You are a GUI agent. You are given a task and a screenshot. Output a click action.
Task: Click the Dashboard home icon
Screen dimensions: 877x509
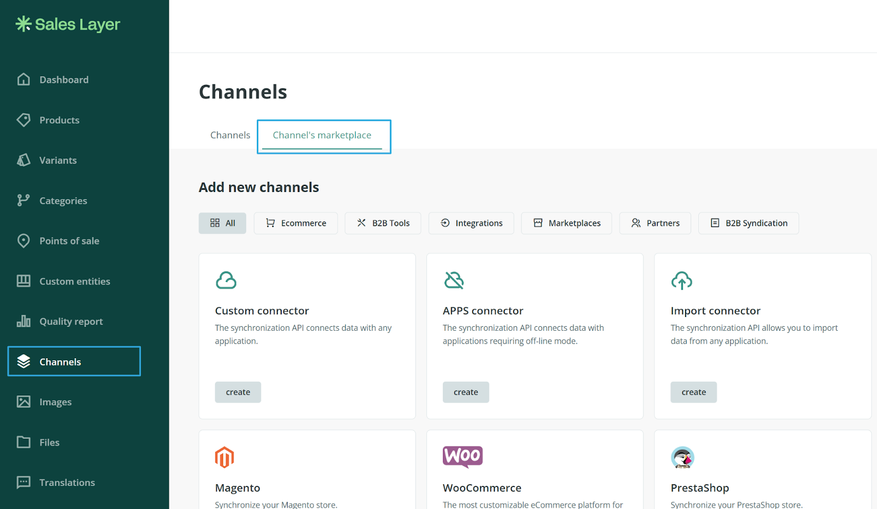[x=24, y=80]
